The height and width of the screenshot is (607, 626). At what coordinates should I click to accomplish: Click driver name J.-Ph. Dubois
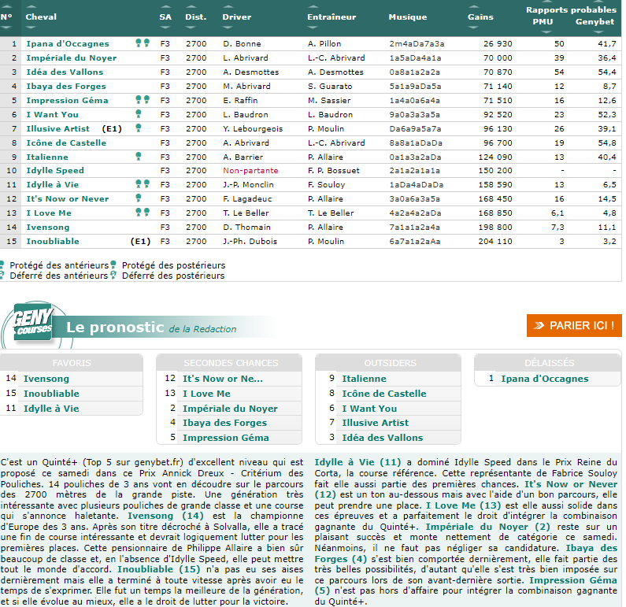(250, 242)
